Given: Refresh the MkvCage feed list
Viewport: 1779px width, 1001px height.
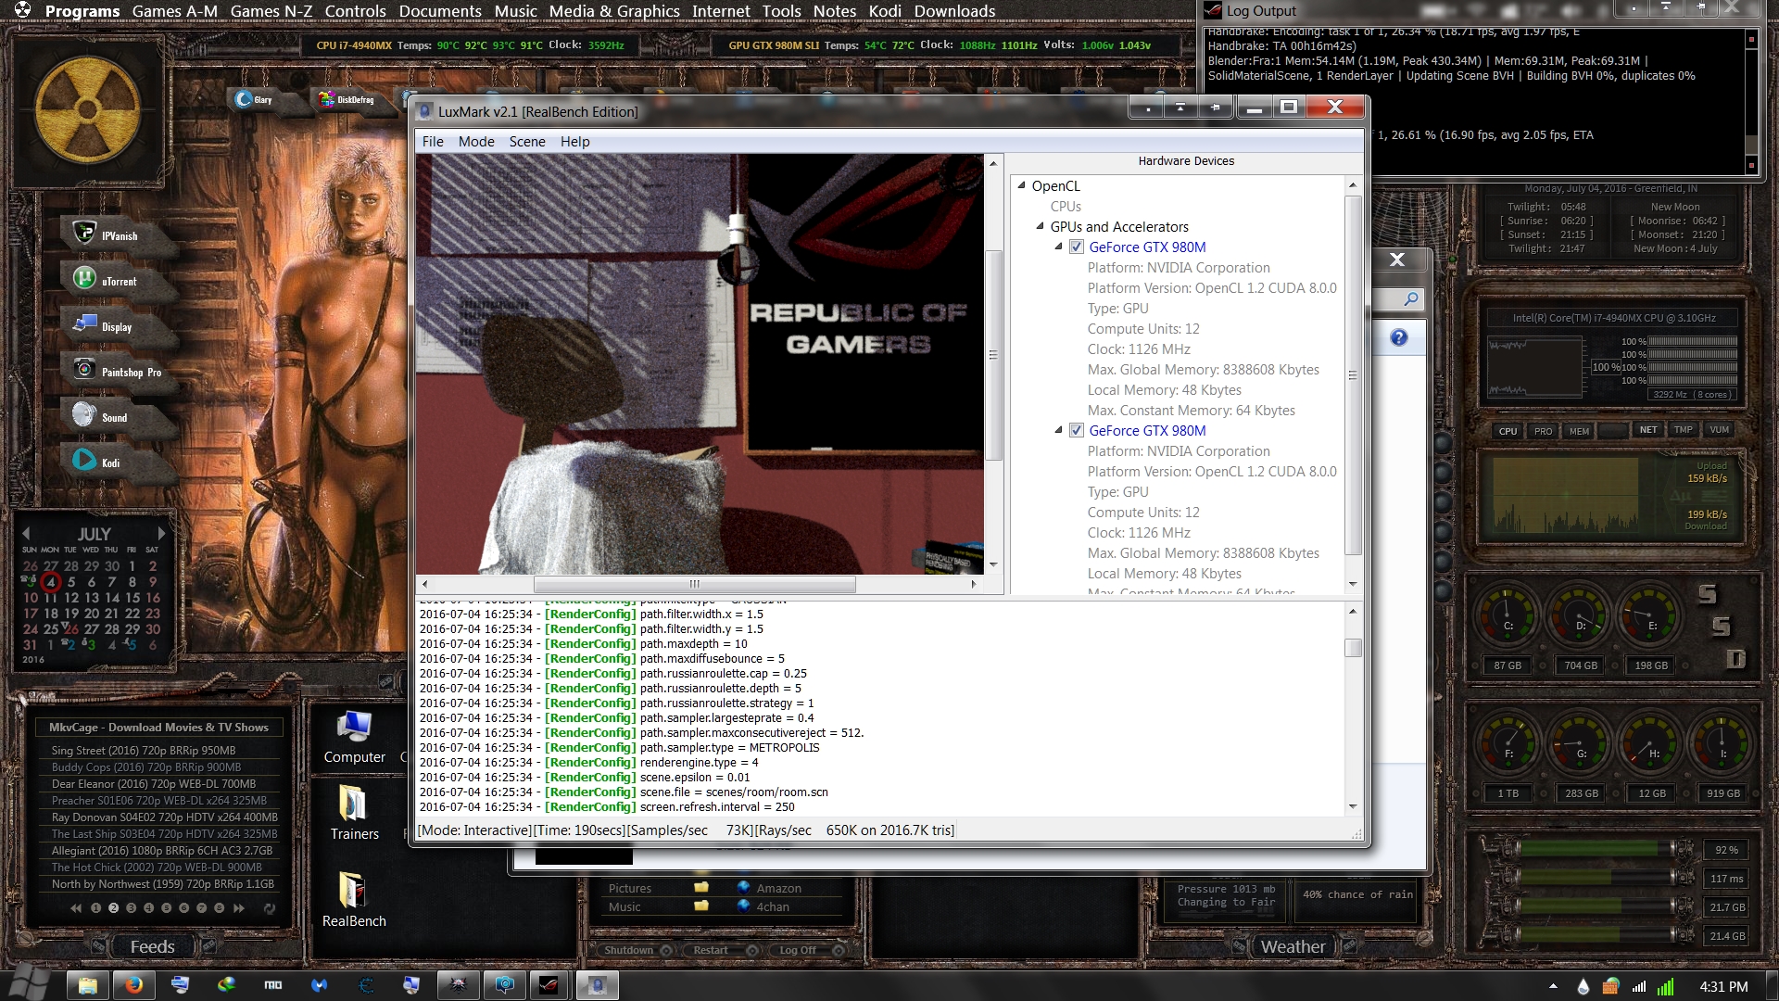Looking at the screenshot, I should pyautogui.click(x=270, y=908).
